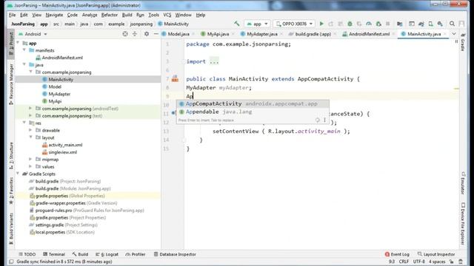Open Project panel settings gear
This screenshot has height=266, width=474.
147,34
